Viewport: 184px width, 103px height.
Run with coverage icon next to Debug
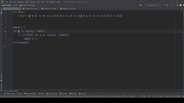(170, 5)
